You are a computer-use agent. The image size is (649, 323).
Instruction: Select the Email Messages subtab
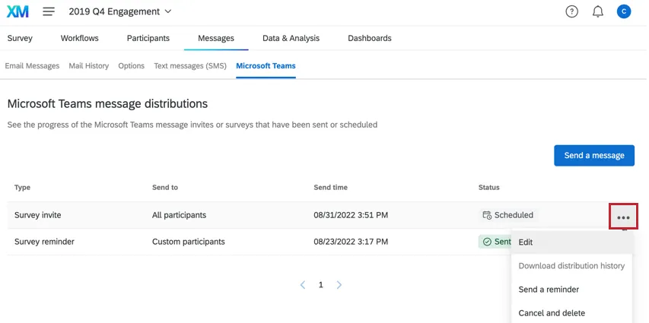click(x=32, y=66)
